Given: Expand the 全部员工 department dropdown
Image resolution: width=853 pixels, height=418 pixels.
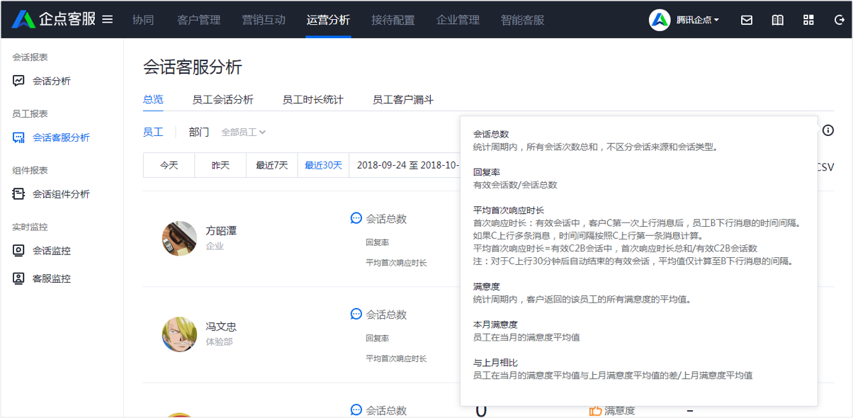Looking at the screenshot, I should coord(243,132).
